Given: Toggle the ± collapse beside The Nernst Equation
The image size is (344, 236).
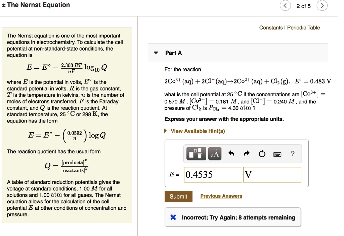Looking at the screenshot, I should click(4, 5).
